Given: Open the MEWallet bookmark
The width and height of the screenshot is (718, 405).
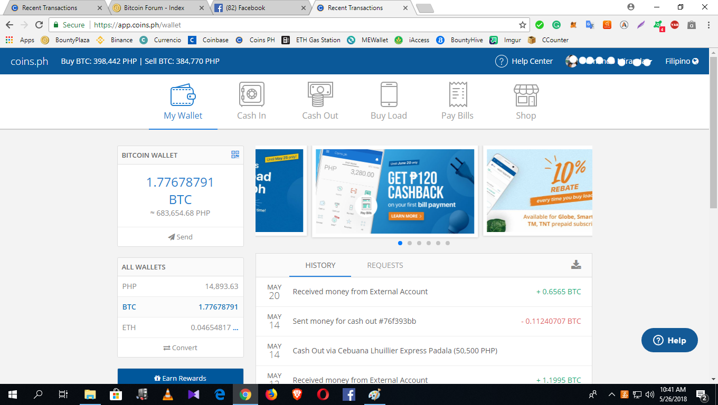Looking at the screenshot, I should [x=367, y=40].
